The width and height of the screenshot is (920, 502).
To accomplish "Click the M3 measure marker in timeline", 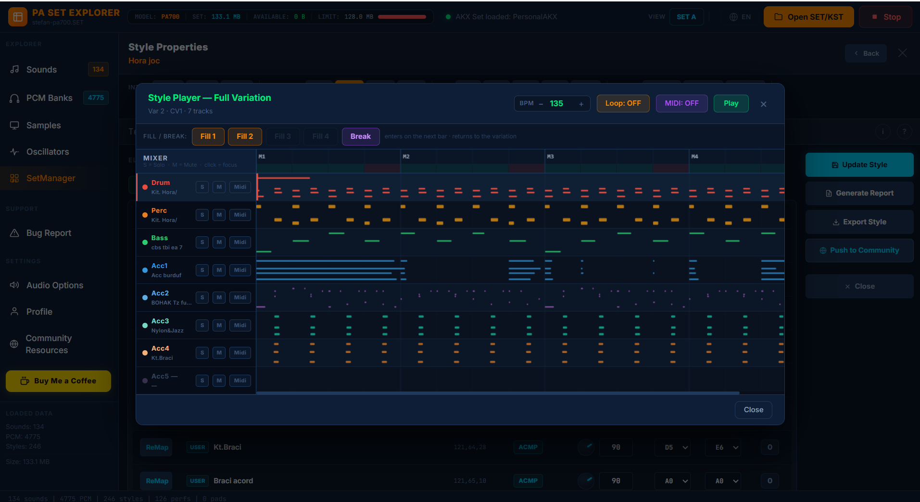I will click(x=551, y=157).
